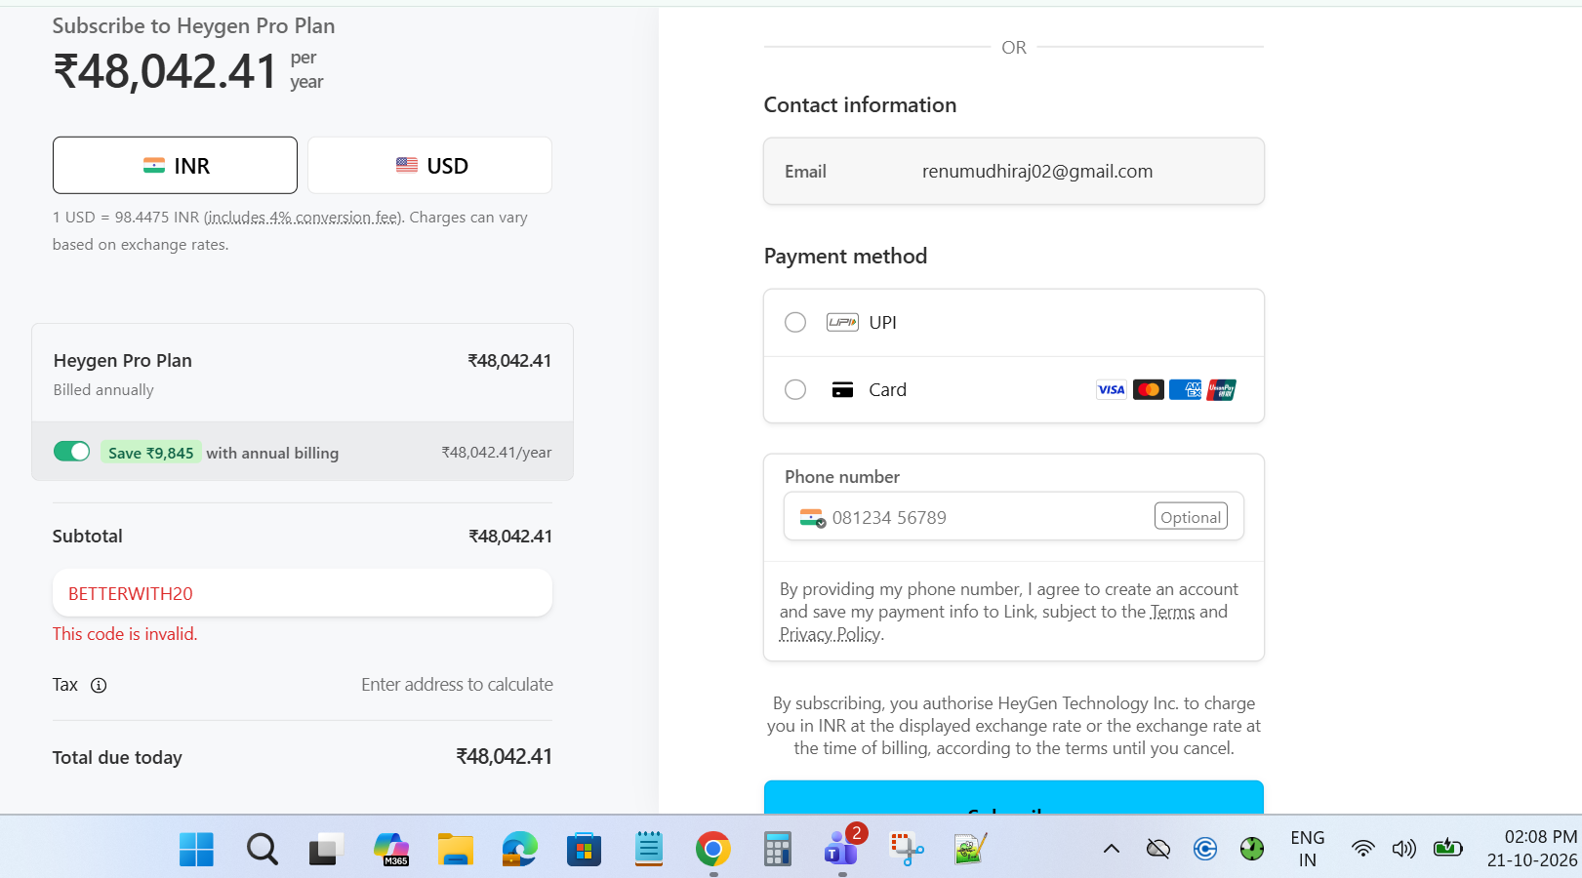Click the ENG IN language indicator
1582x878 pixels.
(1307, 849)
